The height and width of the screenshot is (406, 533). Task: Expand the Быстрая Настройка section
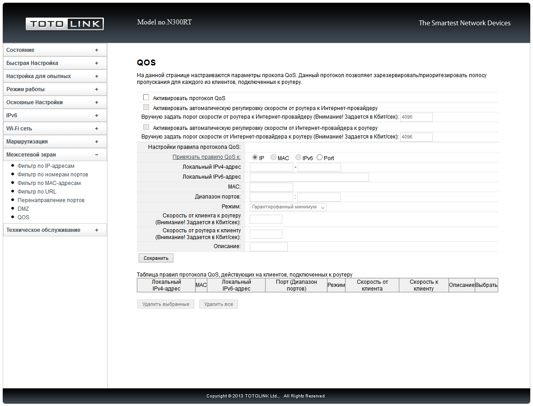[x=55, y=63]
